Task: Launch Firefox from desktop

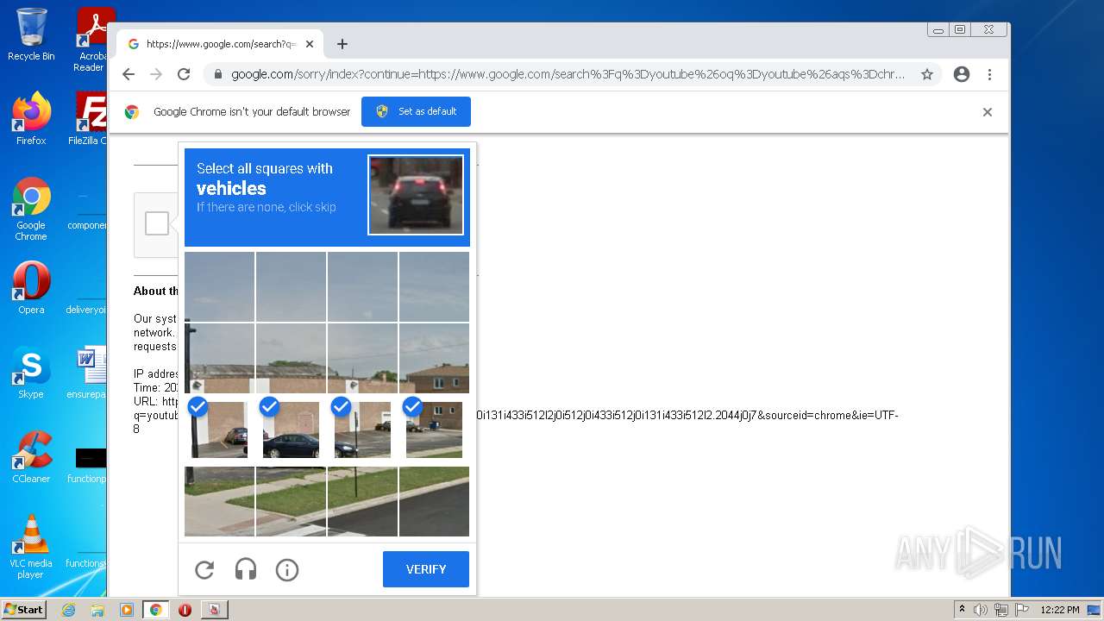Action: [x=31, y=119]
